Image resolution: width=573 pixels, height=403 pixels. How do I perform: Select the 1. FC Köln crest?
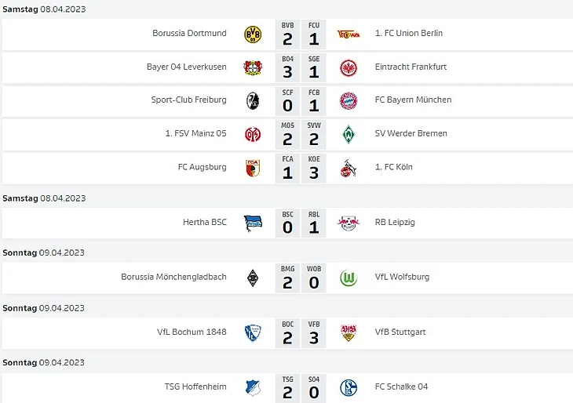tap(348, 168)
